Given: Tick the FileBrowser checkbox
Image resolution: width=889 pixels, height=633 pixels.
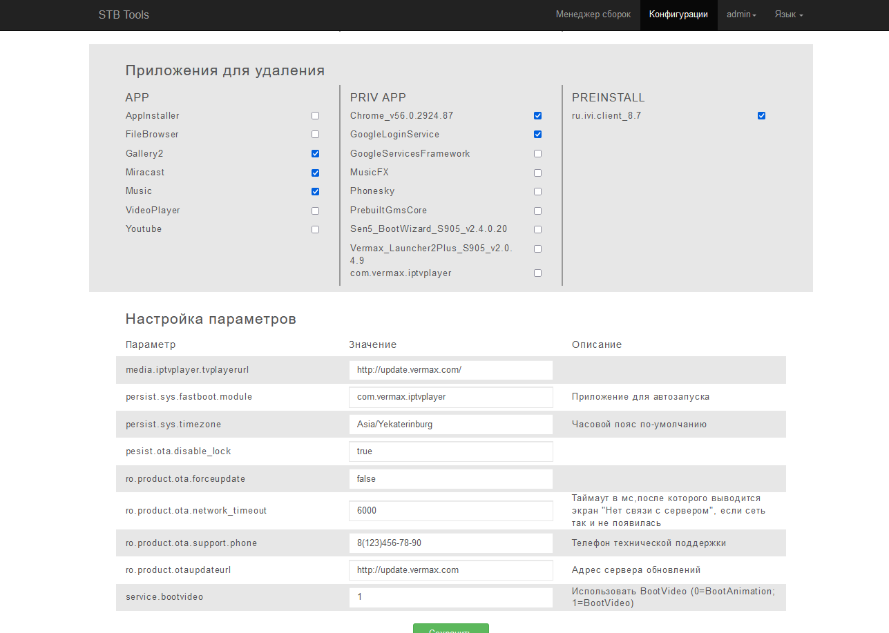Looking at the screenshot, I should tap(315, 135).
